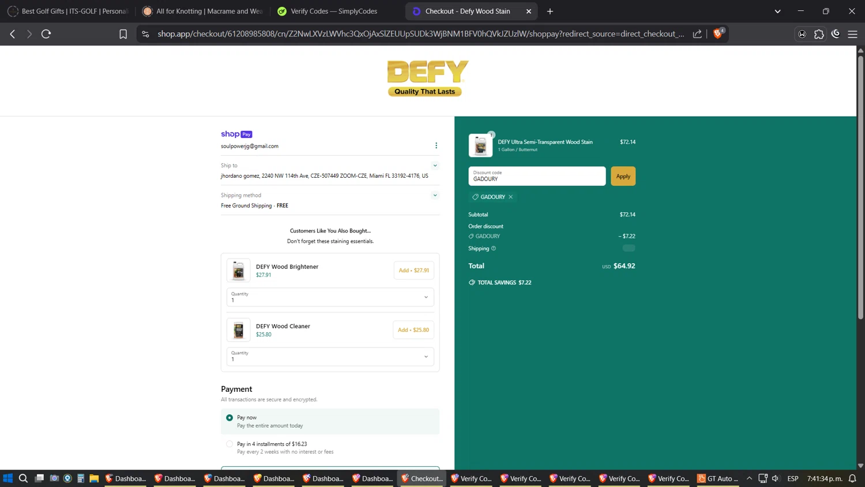Open Windows taskbar search
This screenshot has height=487, width=865.
click(x=23, y=478)
